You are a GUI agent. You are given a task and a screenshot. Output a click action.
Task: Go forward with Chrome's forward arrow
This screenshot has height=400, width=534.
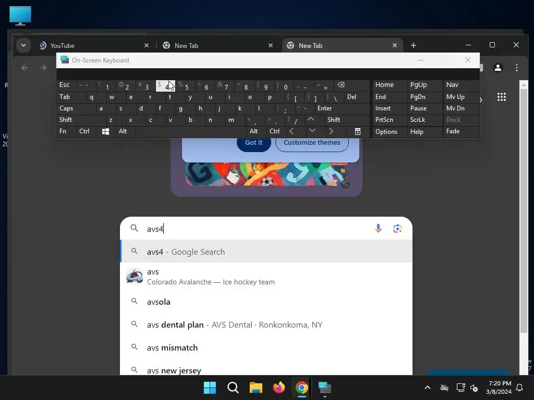point(43,68)
